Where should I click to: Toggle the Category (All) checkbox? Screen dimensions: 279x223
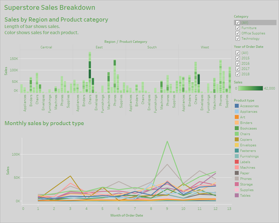click(237, 23)
